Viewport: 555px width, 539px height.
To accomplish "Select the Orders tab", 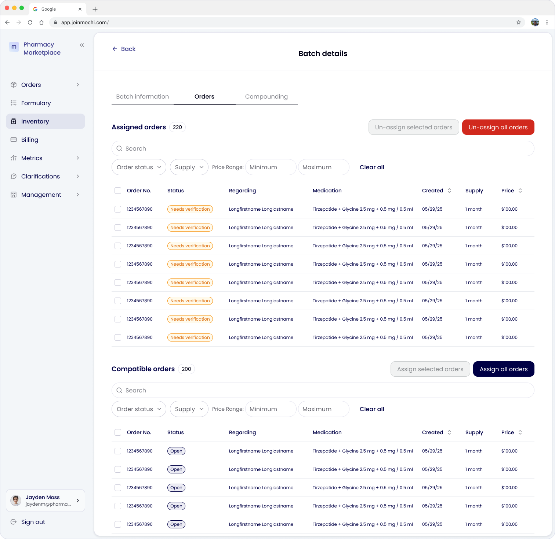I will pyautogui.click(x=204, y=96).
